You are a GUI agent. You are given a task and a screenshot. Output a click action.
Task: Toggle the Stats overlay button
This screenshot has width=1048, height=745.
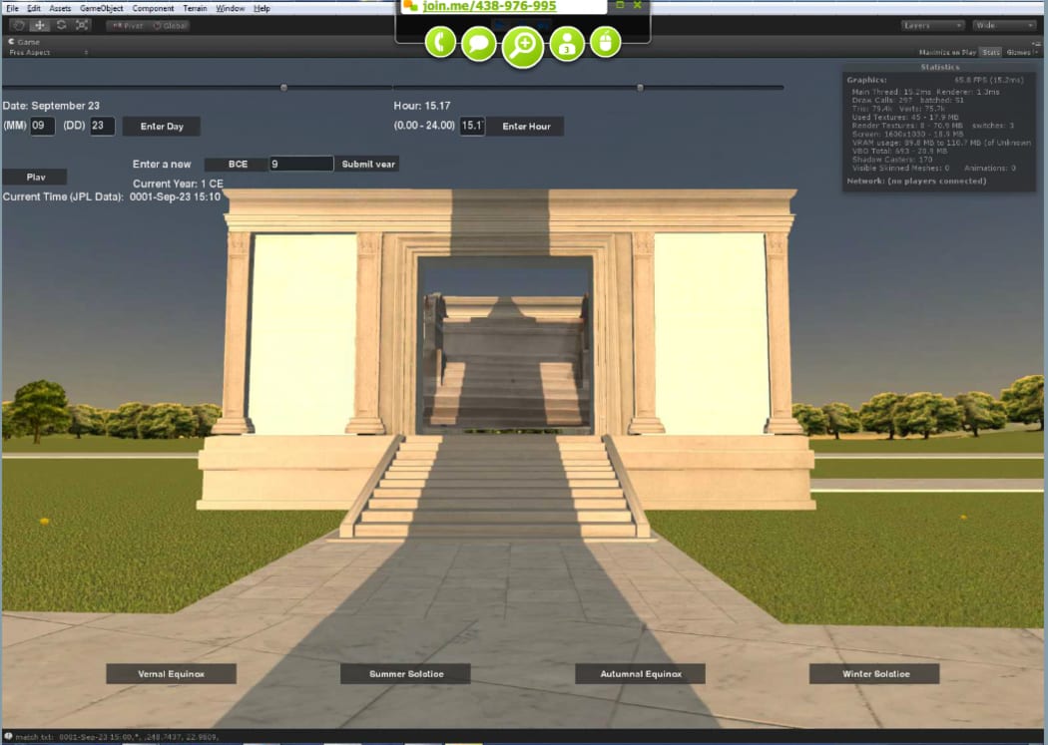pos(991,52)
